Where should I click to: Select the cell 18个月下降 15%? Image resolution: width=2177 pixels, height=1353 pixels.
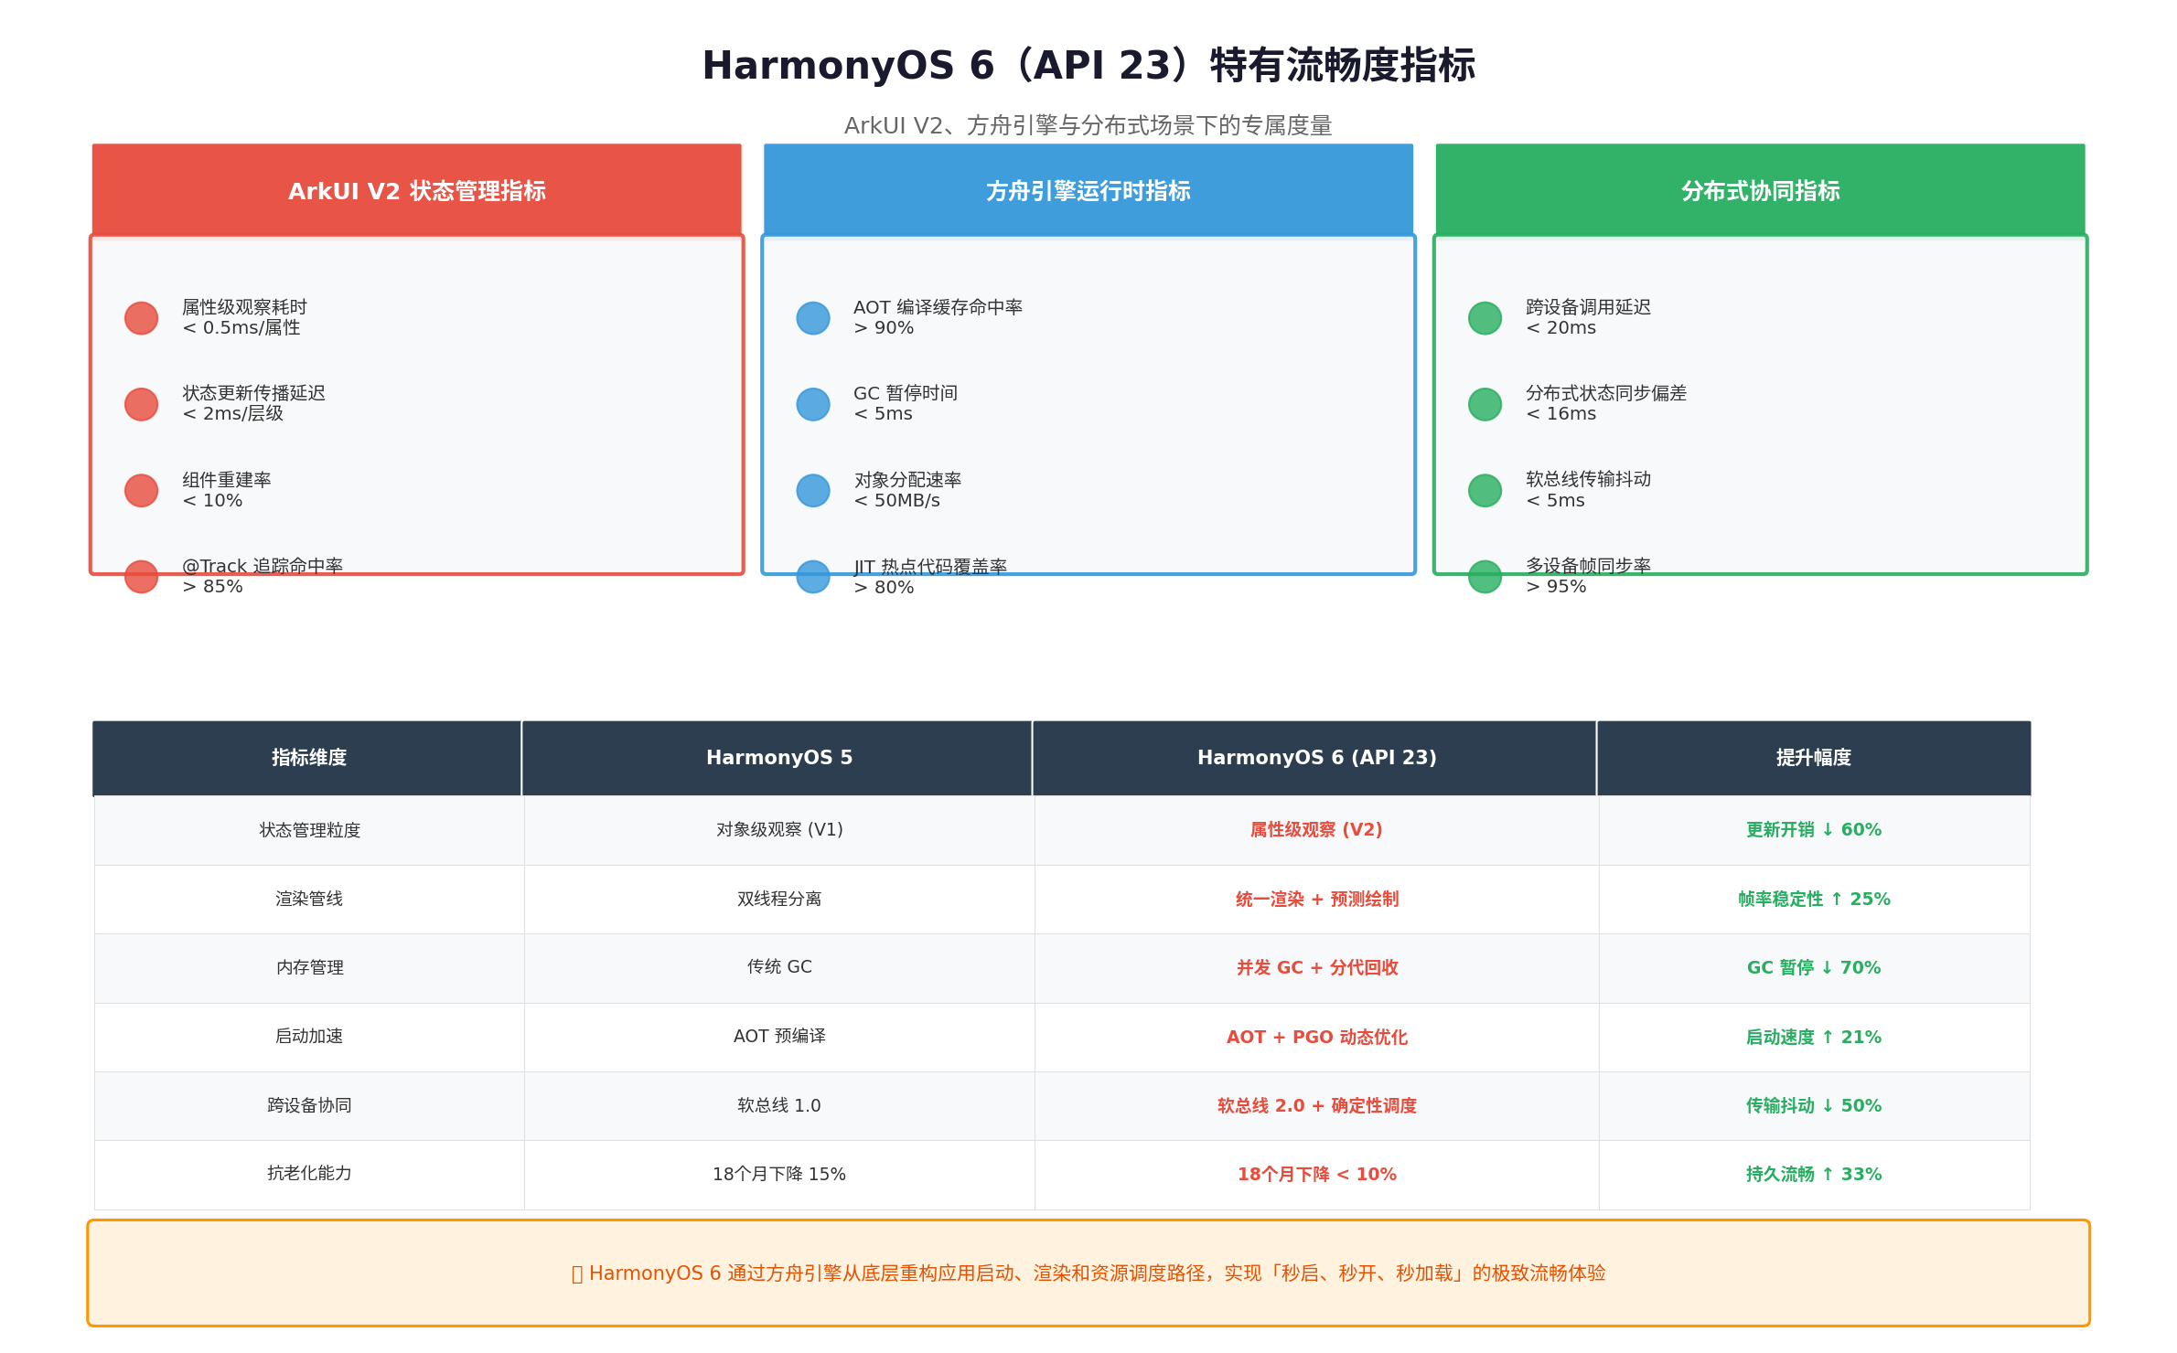coord(779,1175)
